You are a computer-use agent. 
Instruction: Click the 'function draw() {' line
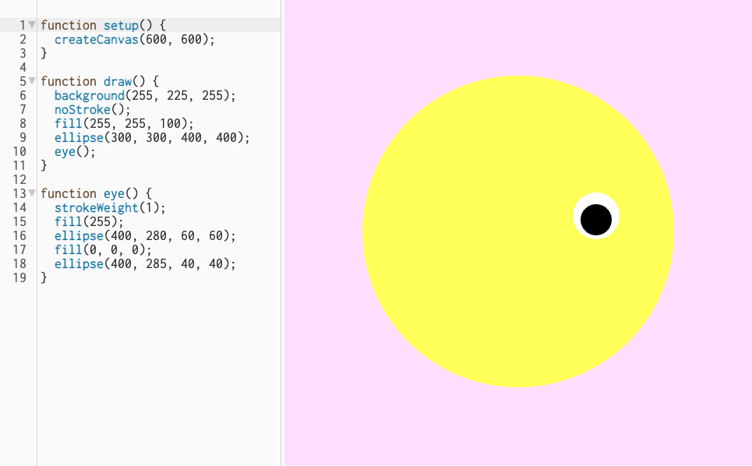point(99,81)
